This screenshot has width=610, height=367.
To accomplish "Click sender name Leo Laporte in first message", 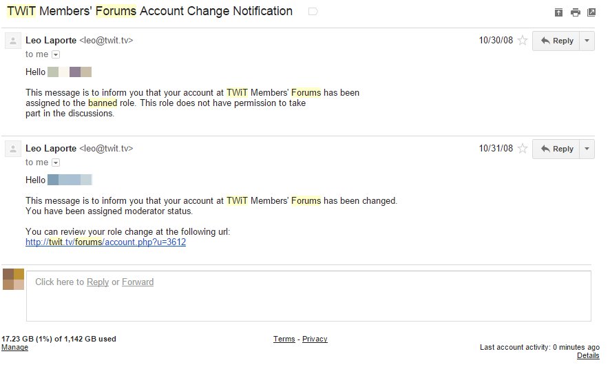I will [x=51, y=41].
